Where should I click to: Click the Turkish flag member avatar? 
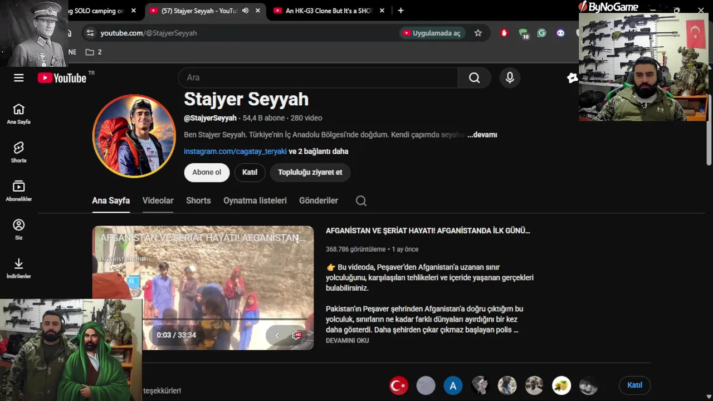399,385
